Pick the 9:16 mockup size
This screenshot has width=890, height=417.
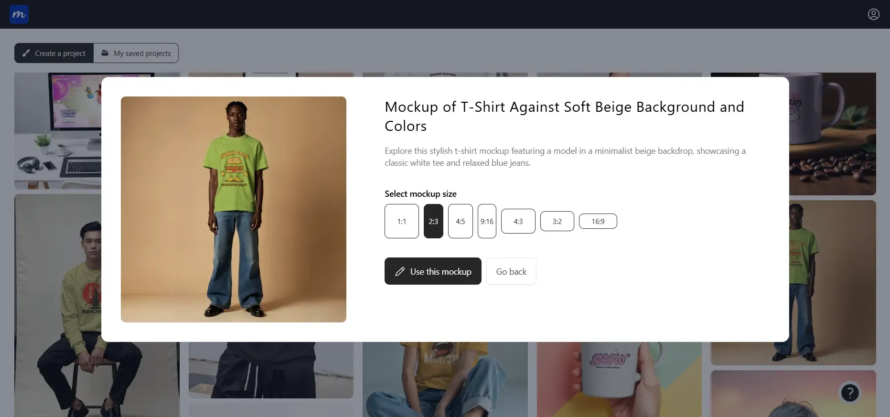tap(487, 221)
